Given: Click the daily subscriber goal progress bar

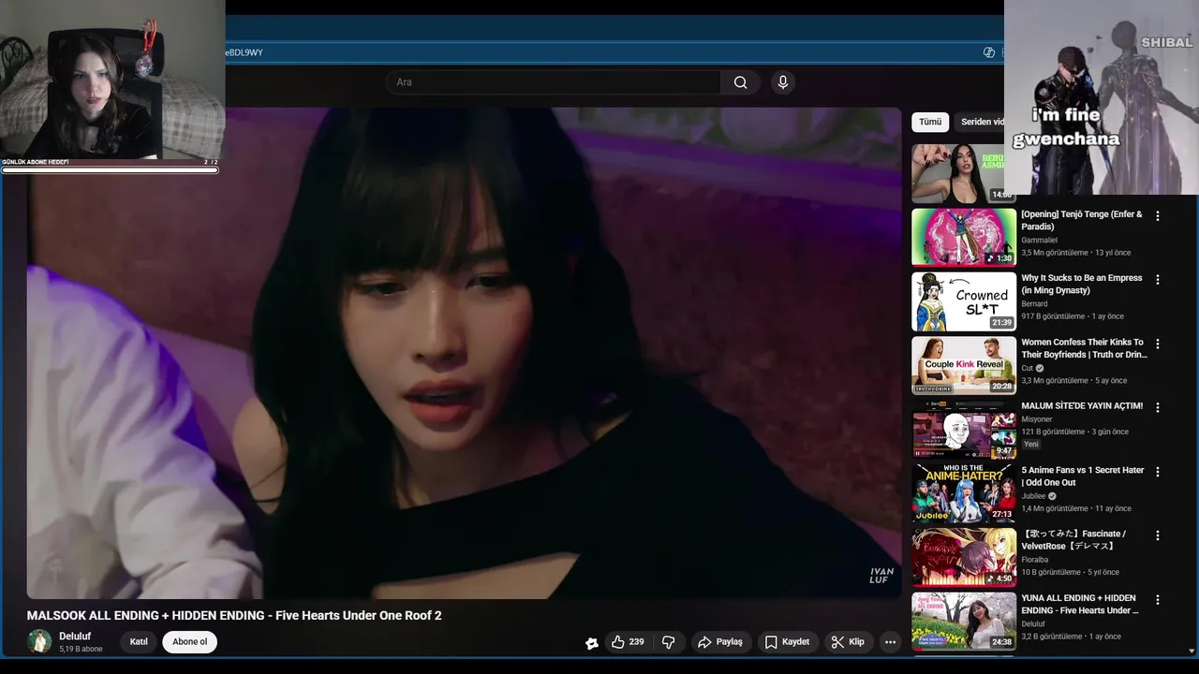Looking at the screenshot, I should point(111,170).
